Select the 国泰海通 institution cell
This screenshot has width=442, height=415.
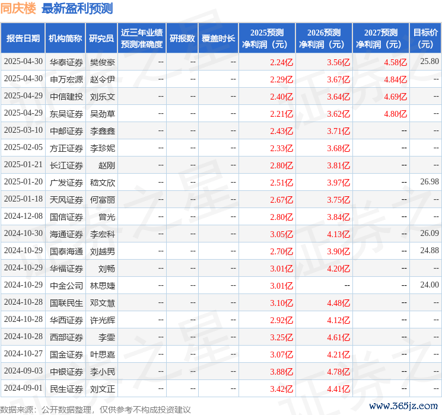pyautogui.click(x=66, y=251)
